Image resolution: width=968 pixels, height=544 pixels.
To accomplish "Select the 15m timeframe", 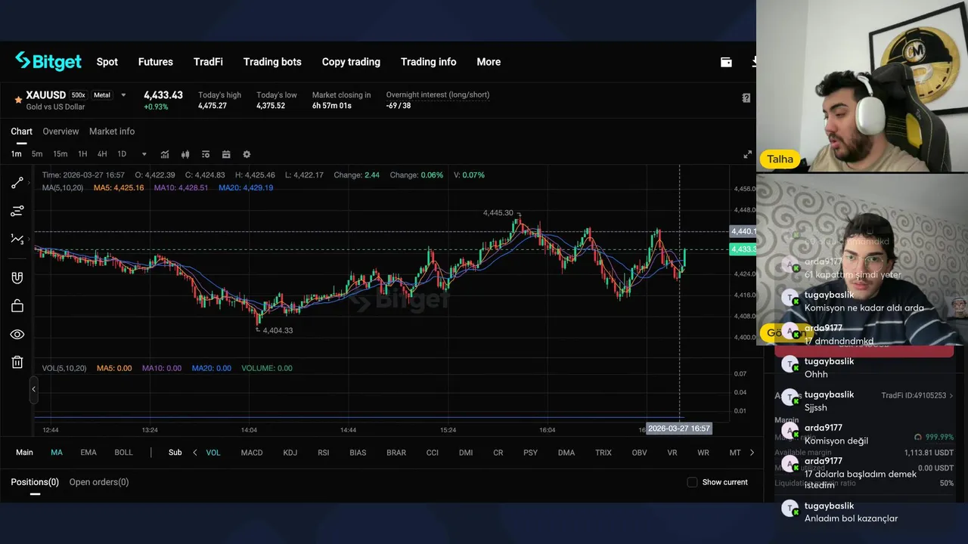I will pos(60,154).
